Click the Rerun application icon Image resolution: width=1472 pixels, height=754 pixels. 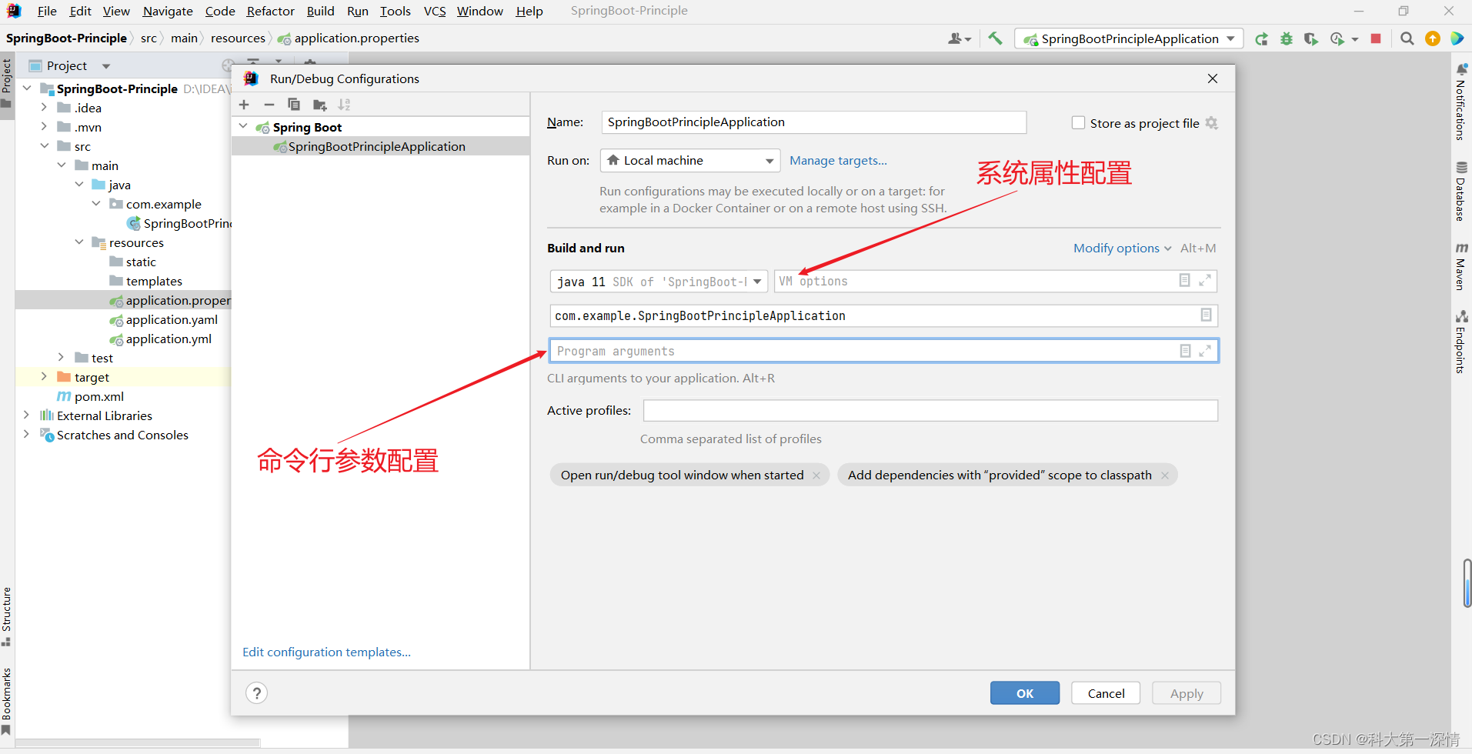click(x=1261, y=38)
